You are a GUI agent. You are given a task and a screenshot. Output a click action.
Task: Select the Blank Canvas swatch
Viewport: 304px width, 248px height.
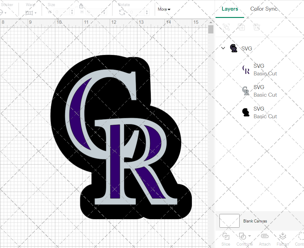point(229,221)
